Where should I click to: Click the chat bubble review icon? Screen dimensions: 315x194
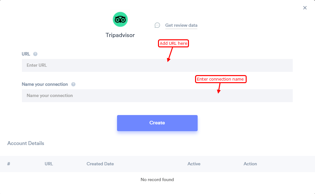(x=157, y=25)
